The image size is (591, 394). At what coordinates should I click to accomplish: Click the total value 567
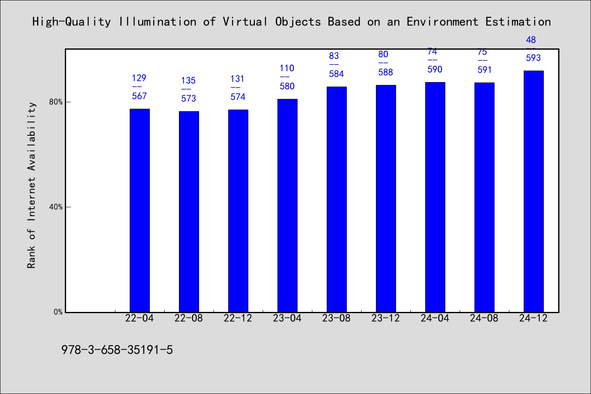click(x=140, y=96)
